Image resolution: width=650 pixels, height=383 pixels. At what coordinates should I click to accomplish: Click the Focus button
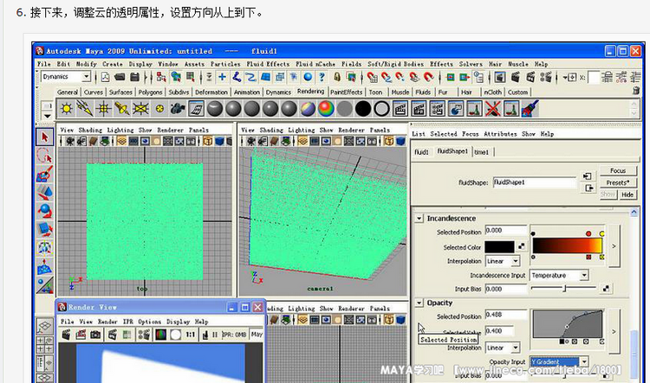(x=618, y=170)
